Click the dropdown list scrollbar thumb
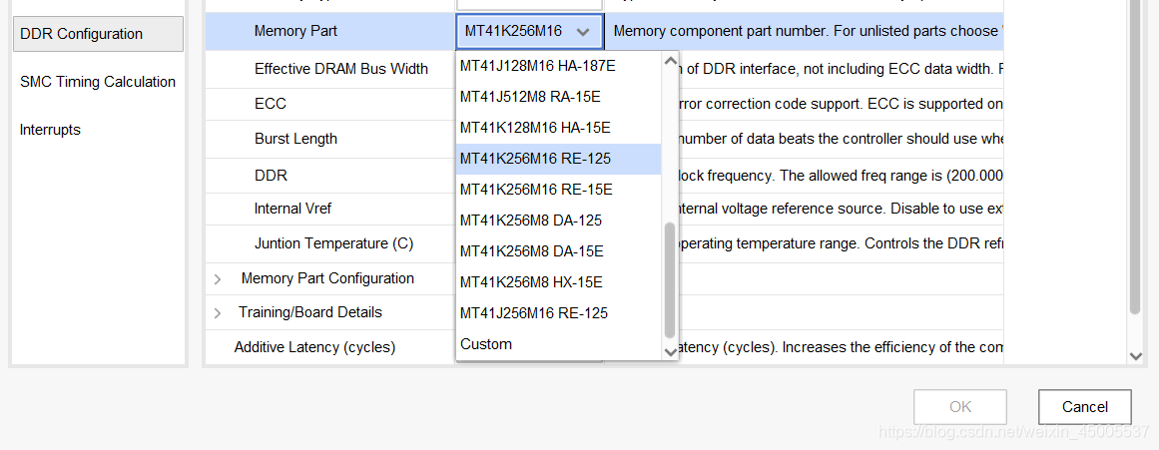Viewport: 1159px width, 450px height. pyautogui.click(x=670, y=279)
